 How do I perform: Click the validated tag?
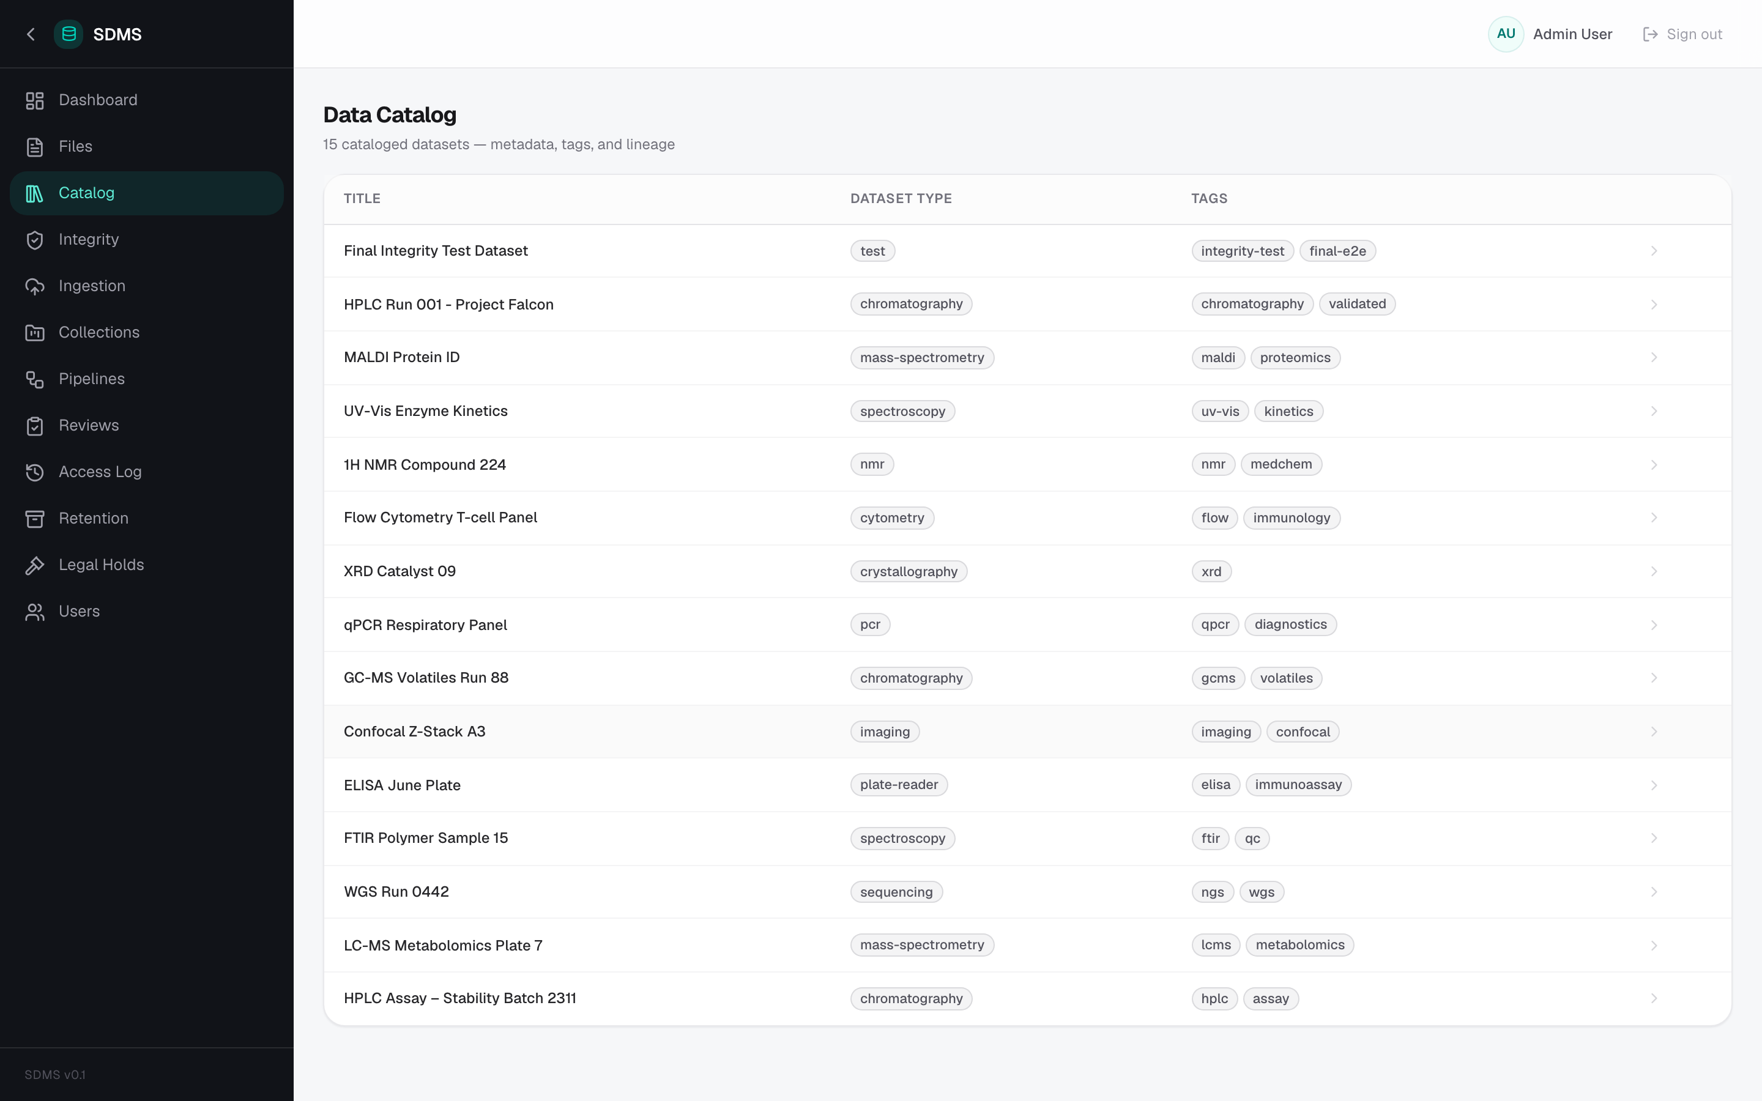point(1356,305)
